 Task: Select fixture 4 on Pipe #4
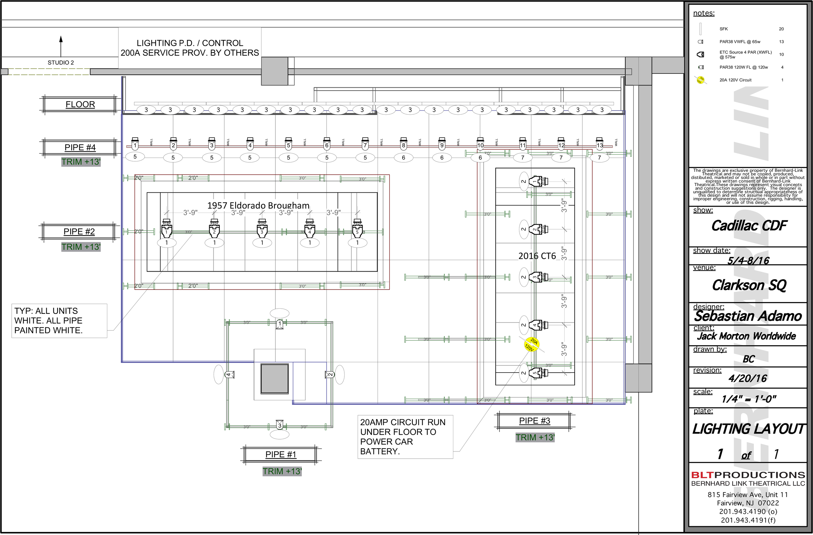[x=250, y=144]
